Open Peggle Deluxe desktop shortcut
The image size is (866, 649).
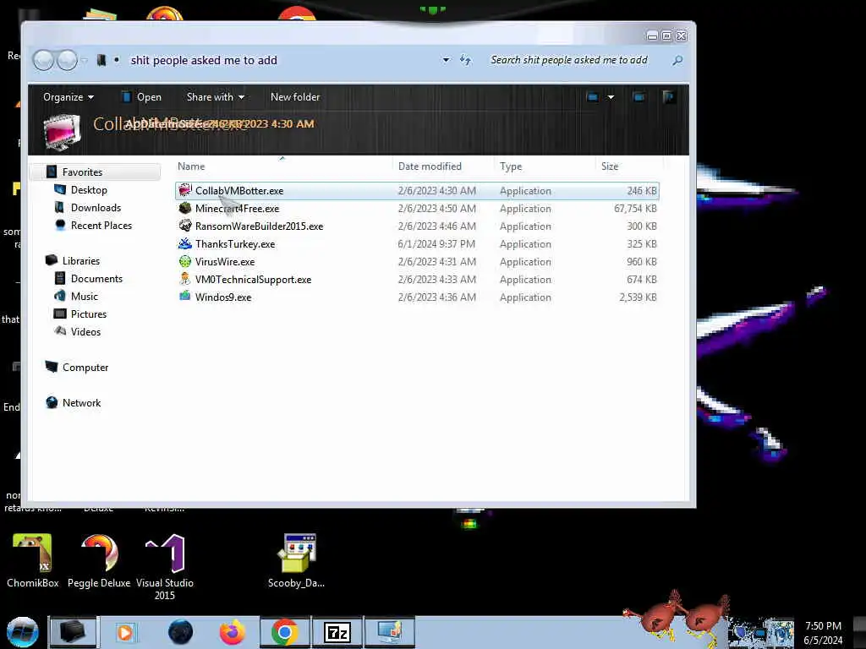tap(99, 561)
